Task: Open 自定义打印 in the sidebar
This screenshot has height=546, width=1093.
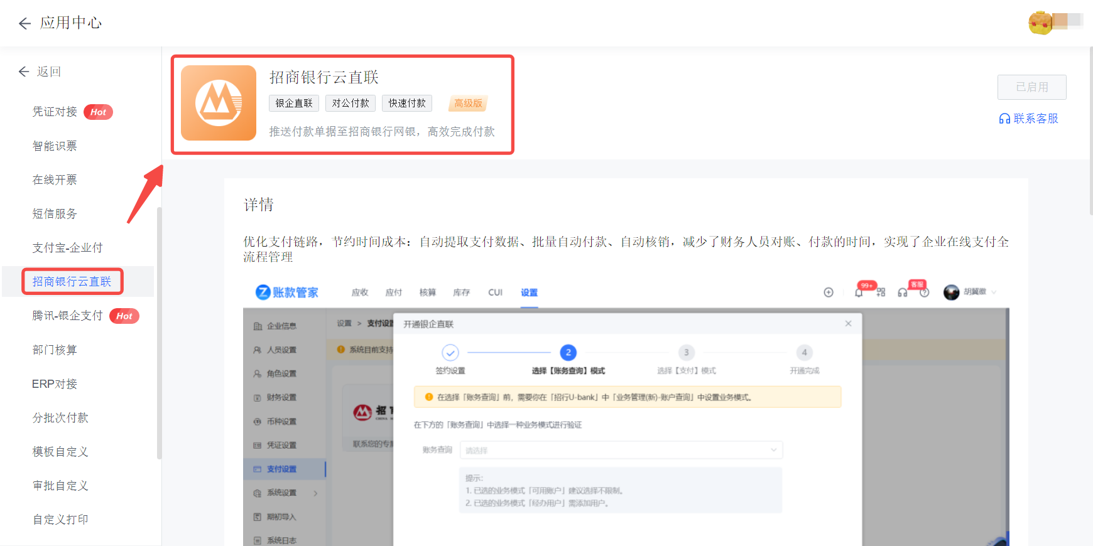Action: [x=60, y=519]
